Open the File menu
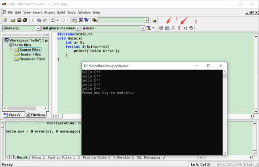Image resolution: width=259 pixels, height=167 pixels. (10, 13)
